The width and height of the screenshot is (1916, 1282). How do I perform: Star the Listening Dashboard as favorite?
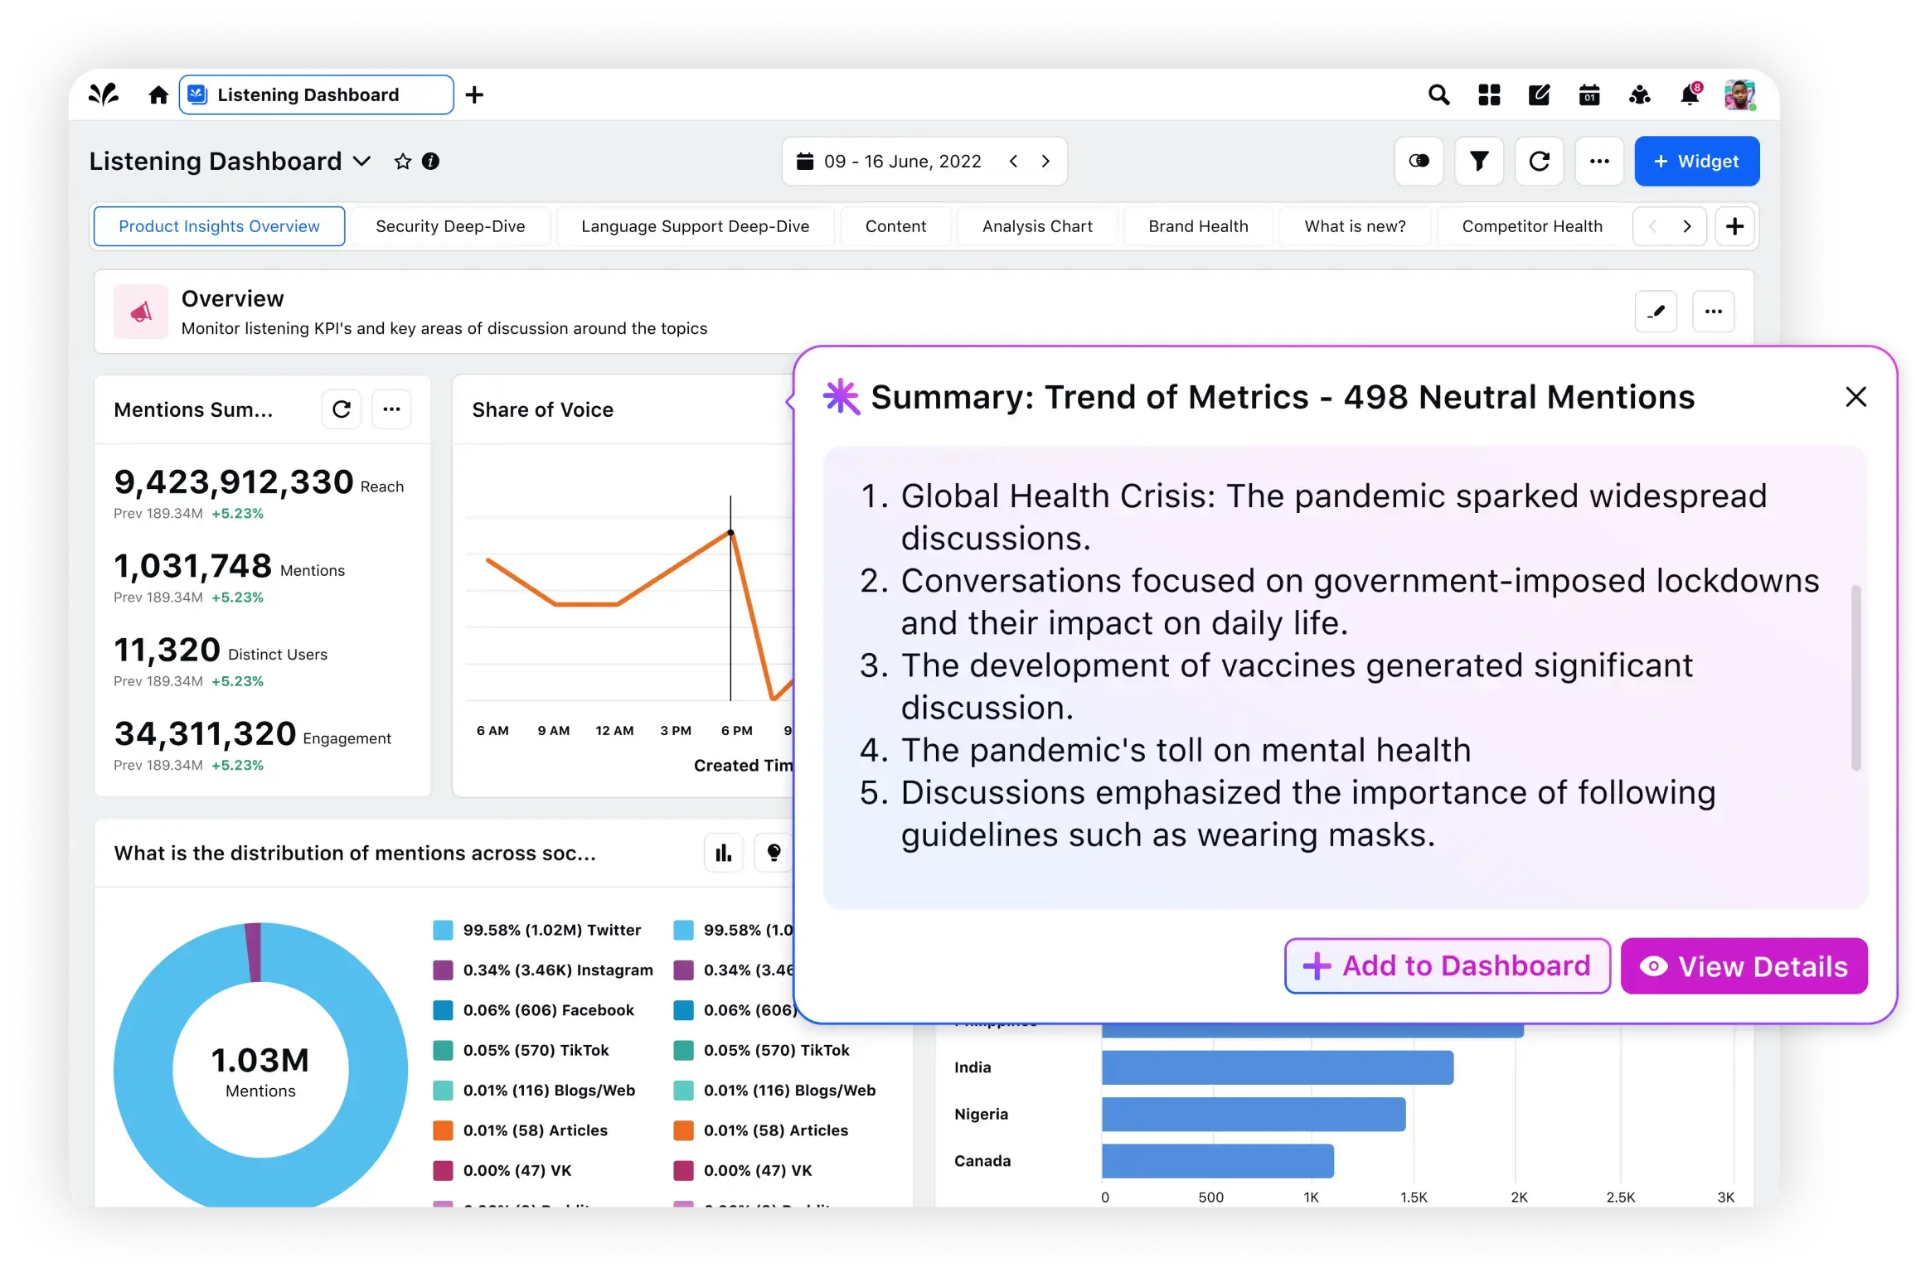(403, 162)
